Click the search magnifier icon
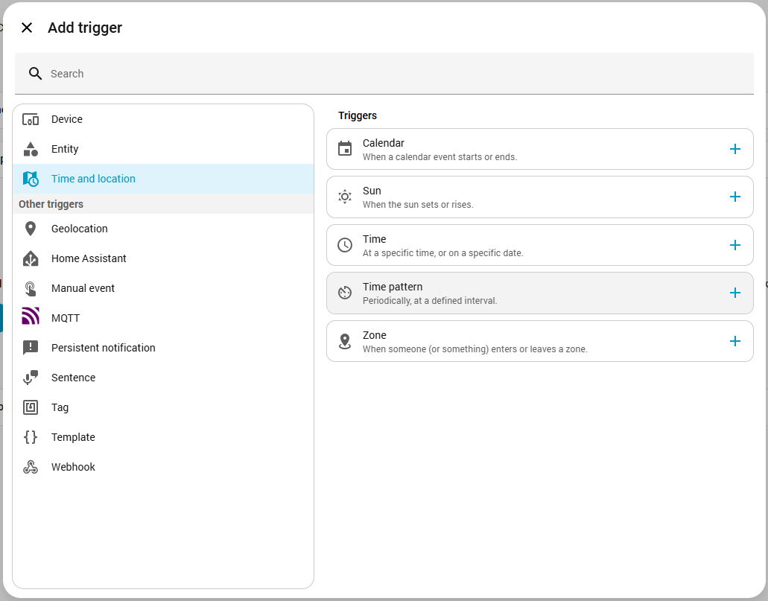 pyautogui.click(x=35, y=74)
